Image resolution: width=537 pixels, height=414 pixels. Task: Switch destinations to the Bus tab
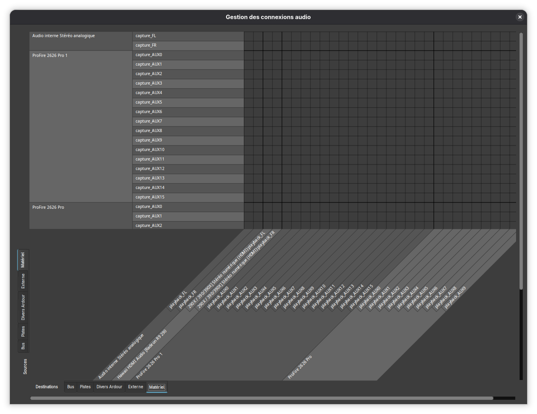pyautogui.click(x=70, y=387)
